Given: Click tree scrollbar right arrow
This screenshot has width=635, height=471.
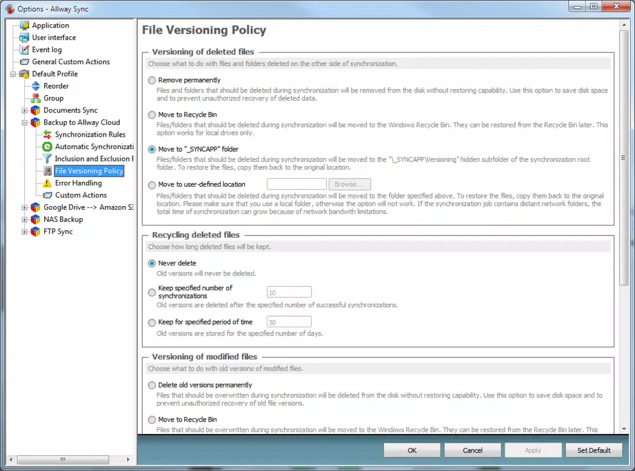Looking at the screenshot, I should (x=128, y=459).
